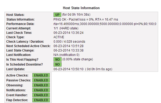The width and height of the screenshot is (161, 103).
Task: Click the Status Information label
Action: 21,20
